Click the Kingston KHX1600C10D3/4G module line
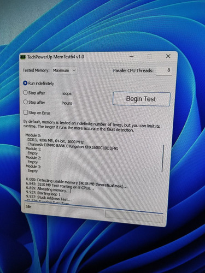205x273 pixels. pyautogui.click(x=73, y=146)
